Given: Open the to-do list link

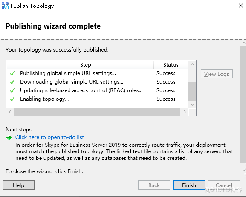Looking at the screenshot, I should coord(49,137).
